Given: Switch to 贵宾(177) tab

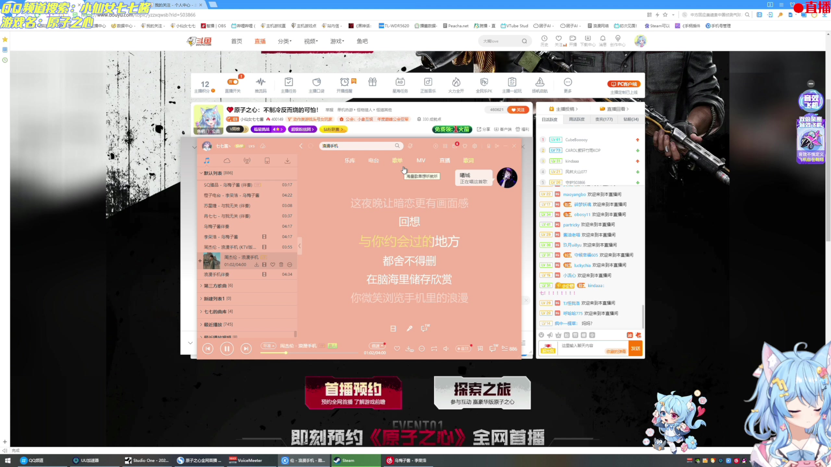Looking at the screenshot, I should 604,119.
